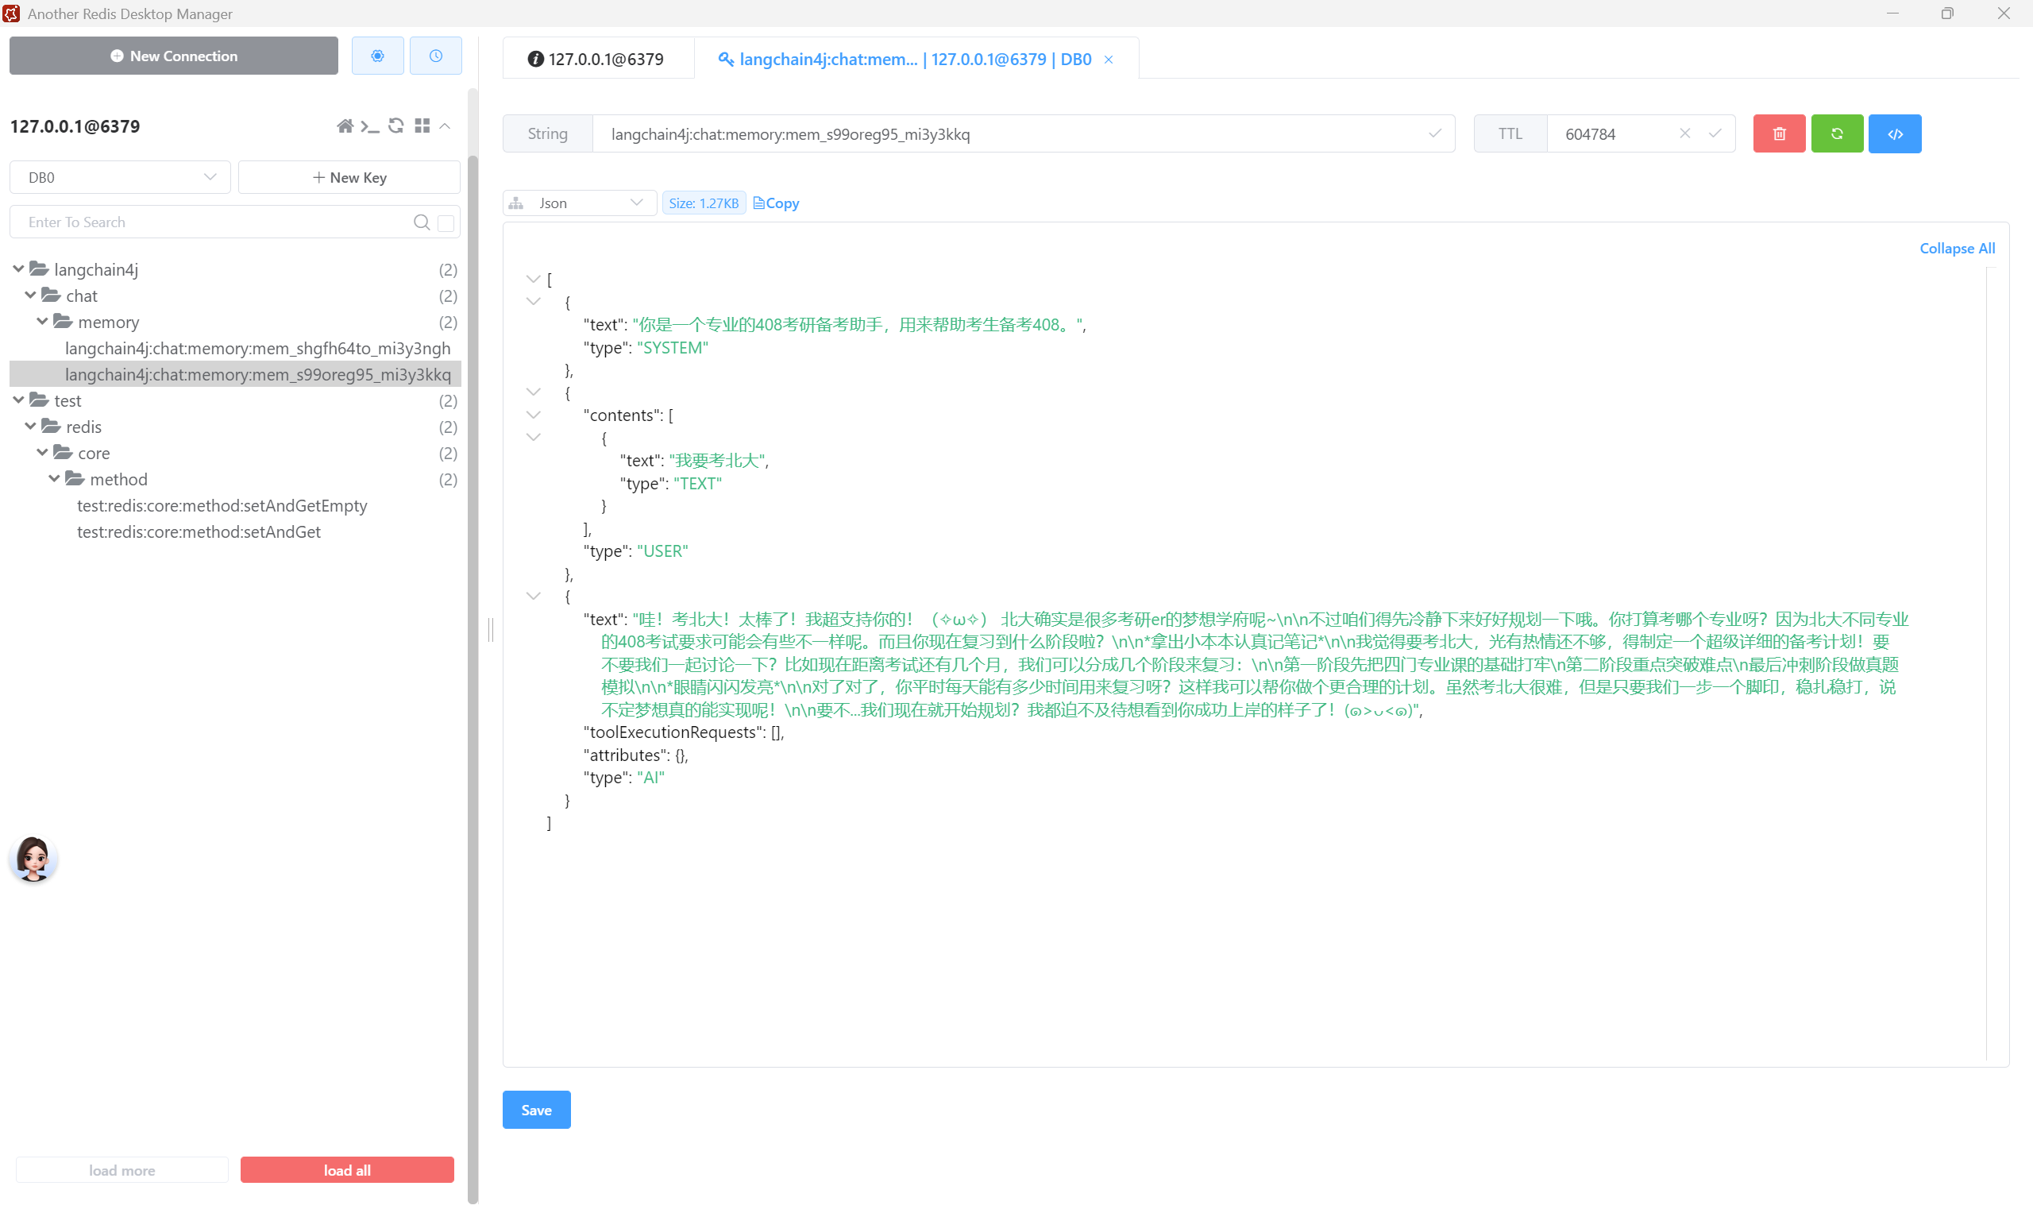Collapse the method folder
2033x1213 pixels.
(54, 478)
